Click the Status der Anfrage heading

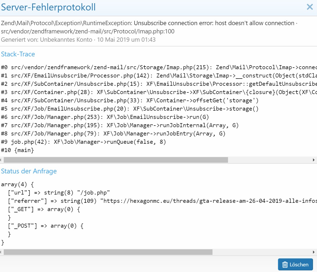tap(29, 171)
